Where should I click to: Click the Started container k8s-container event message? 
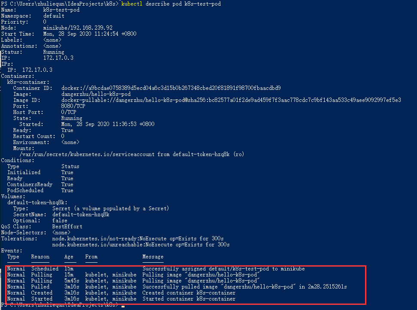pos(189,299)
